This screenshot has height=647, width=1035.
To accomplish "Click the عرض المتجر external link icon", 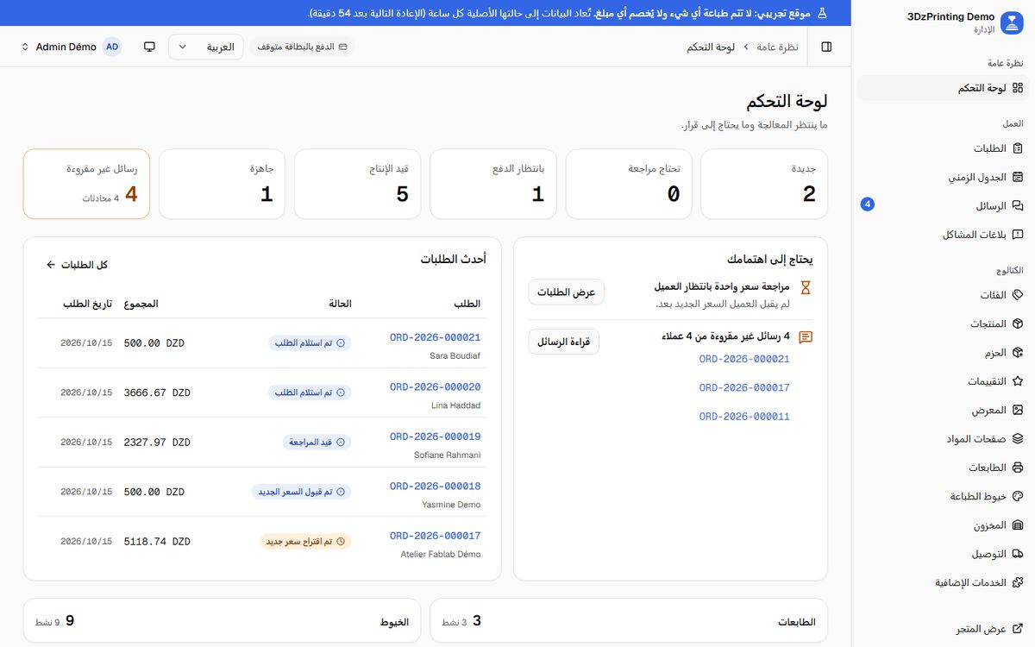I will tap(1018, 629).
